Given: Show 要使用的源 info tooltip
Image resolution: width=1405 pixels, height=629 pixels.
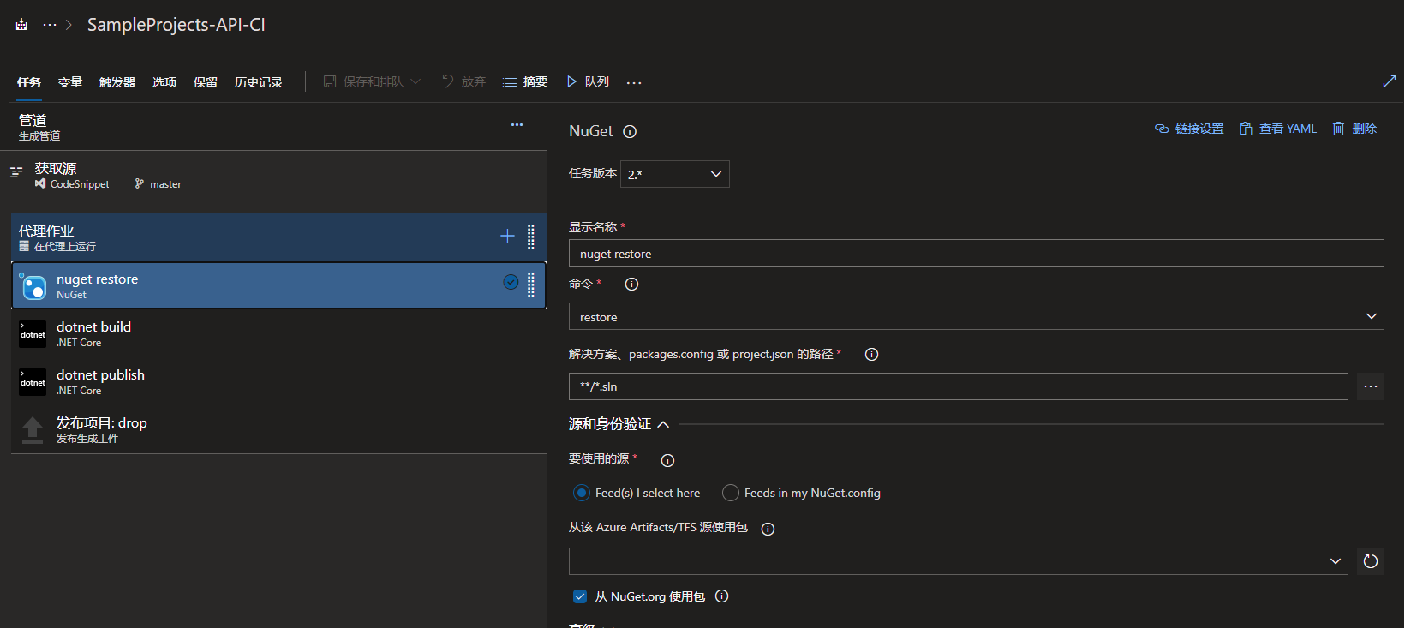Looking at the screenshot, I should (667, 460).
